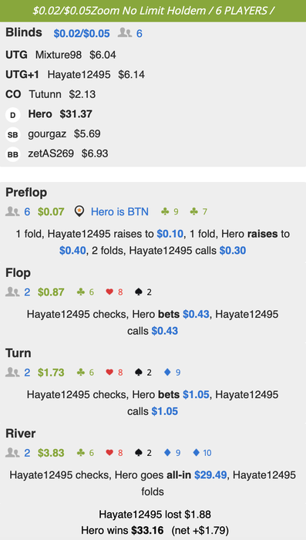This screenshot has height=540, width=306.
Task: Click the players icon in the River section
Action: click(12, 453)
